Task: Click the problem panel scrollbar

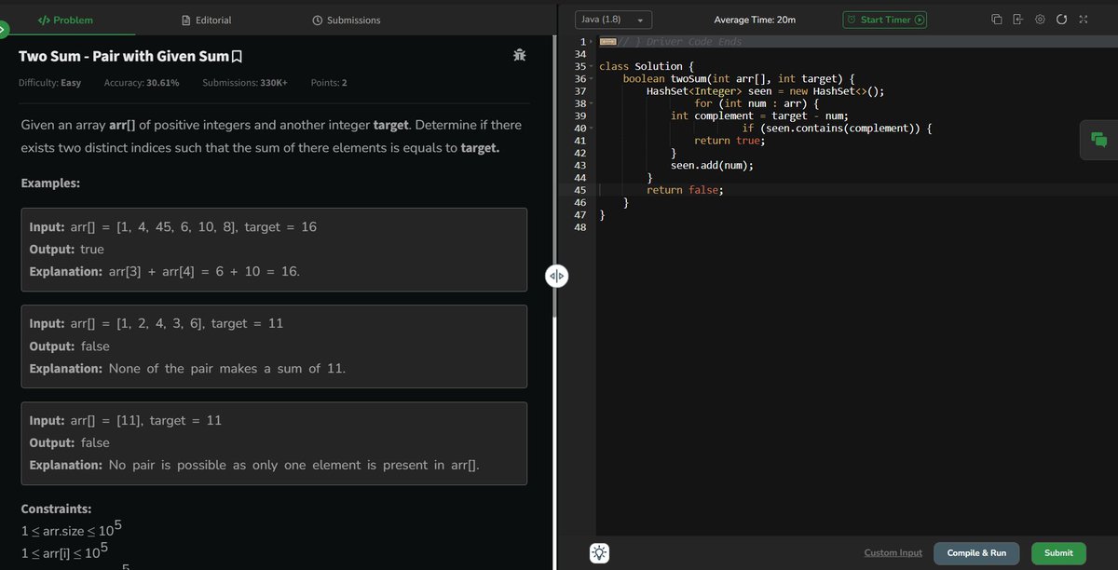Action: click(555, 177)
